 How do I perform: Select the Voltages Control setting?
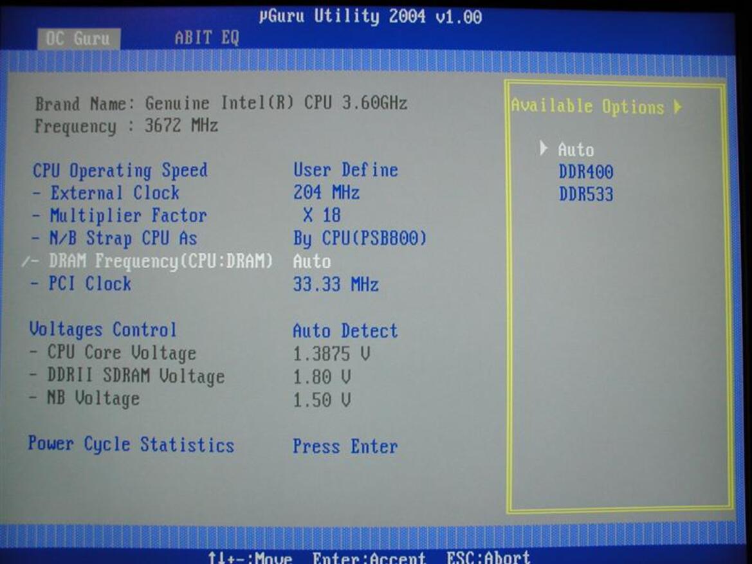click(x=103, y=329)
